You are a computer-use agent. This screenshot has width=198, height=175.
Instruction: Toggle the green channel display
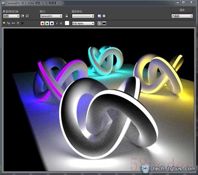click(47, 23)
